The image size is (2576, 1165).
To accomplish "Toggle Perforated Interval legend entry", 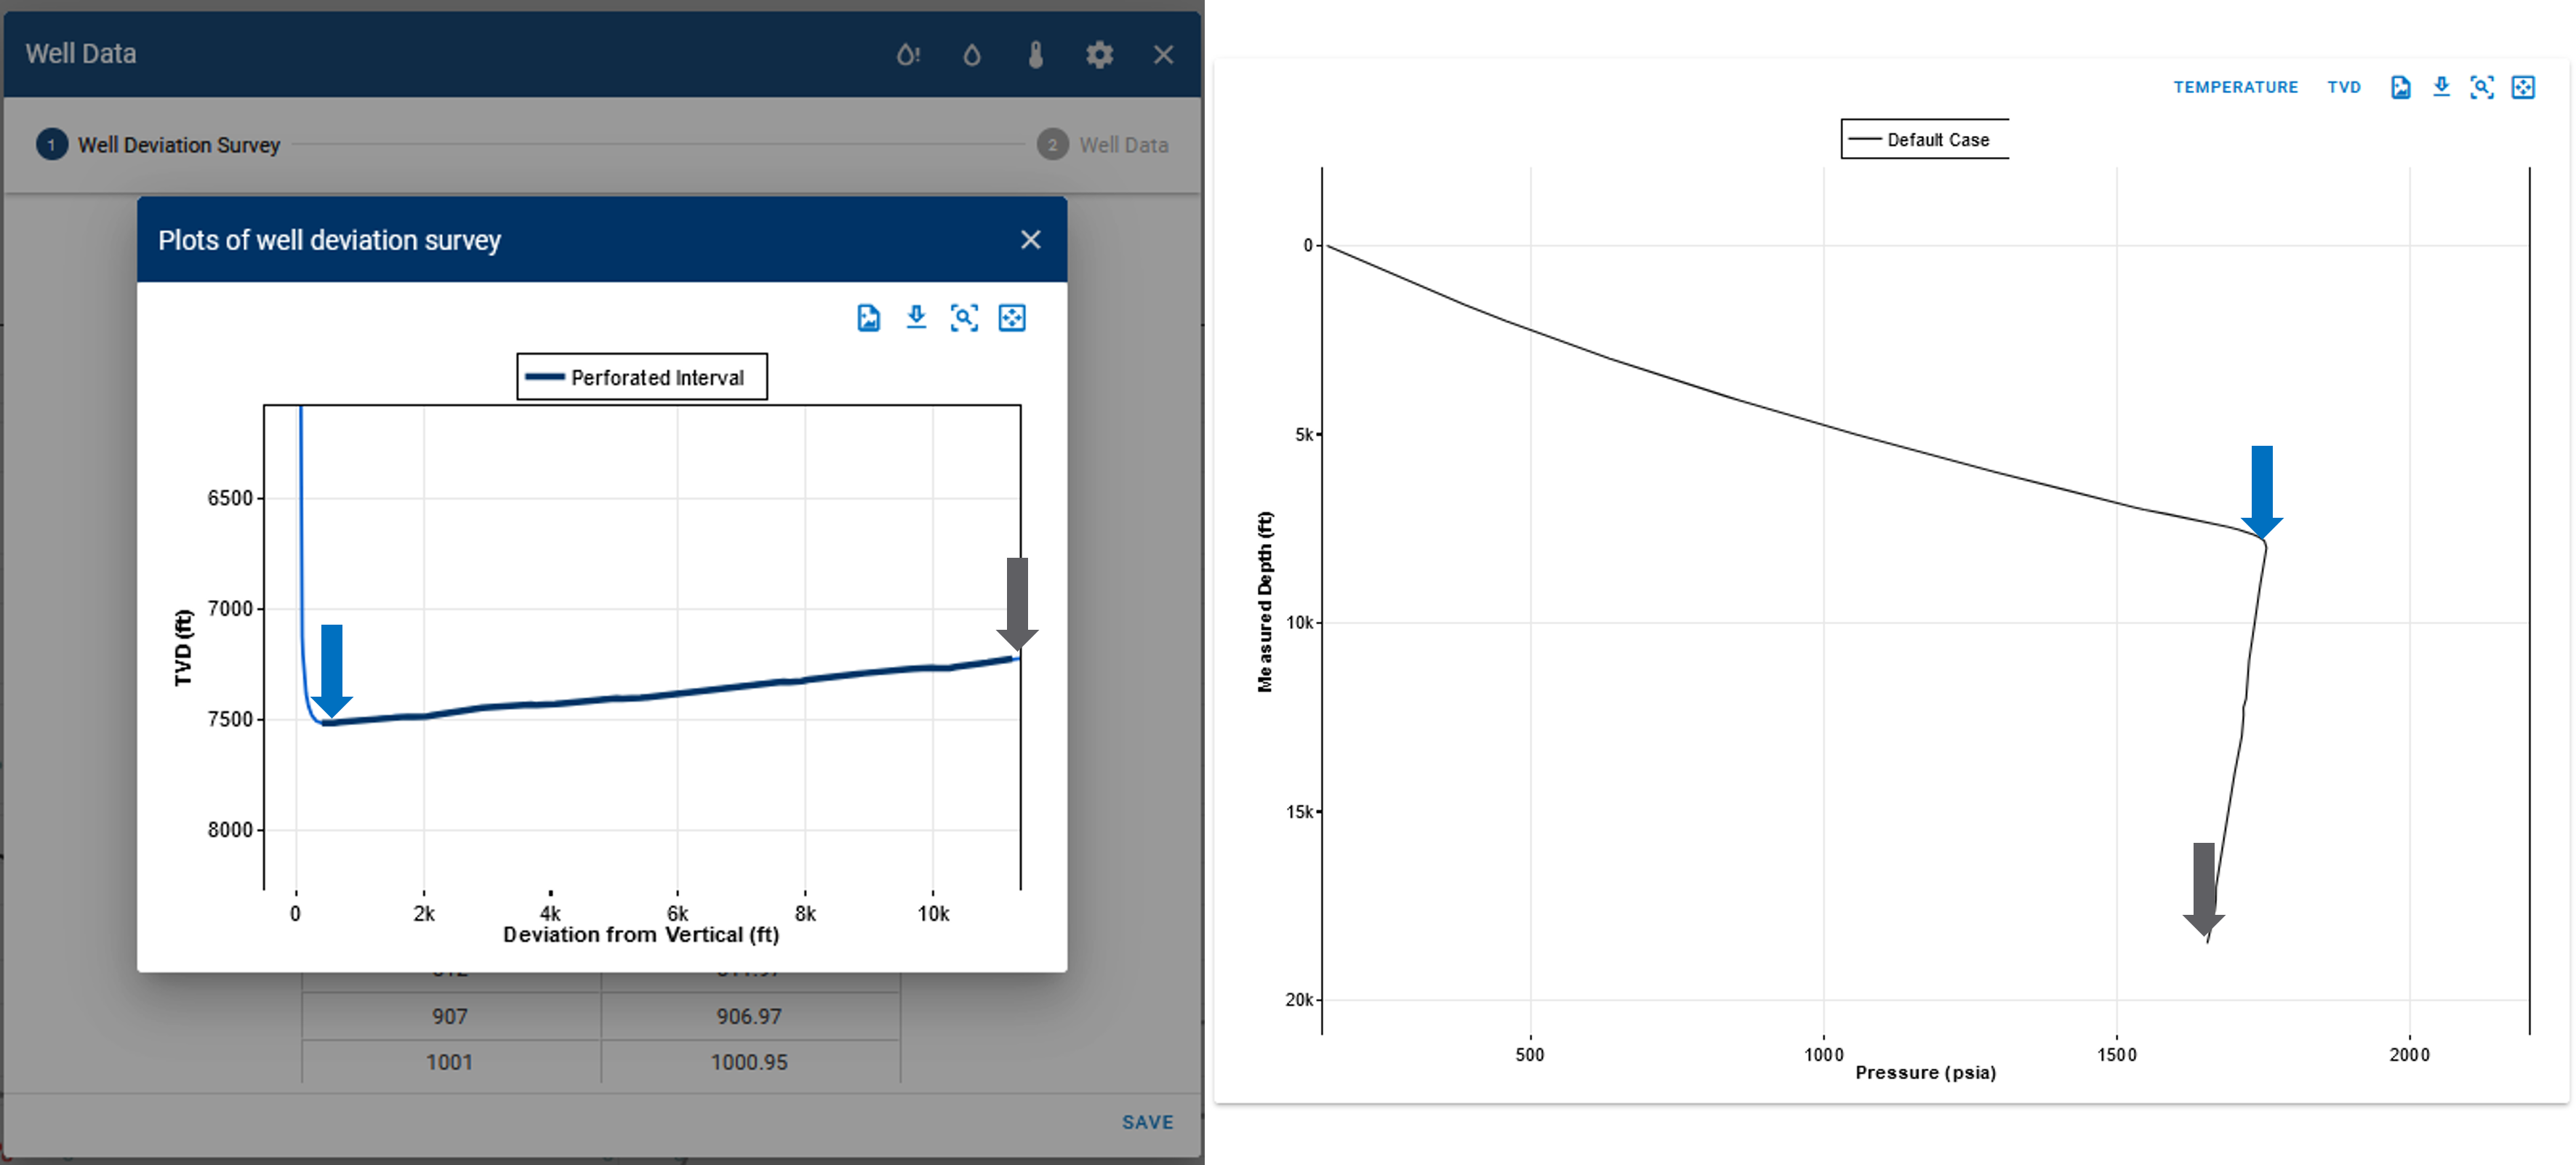I will [642, 377].
